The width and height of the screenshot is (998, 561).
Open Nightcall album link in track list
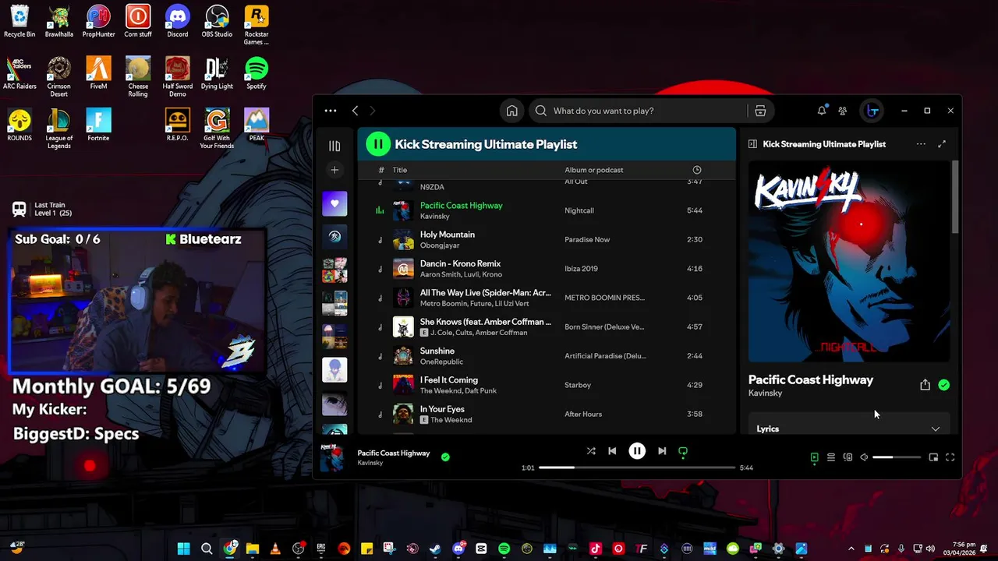579,210
